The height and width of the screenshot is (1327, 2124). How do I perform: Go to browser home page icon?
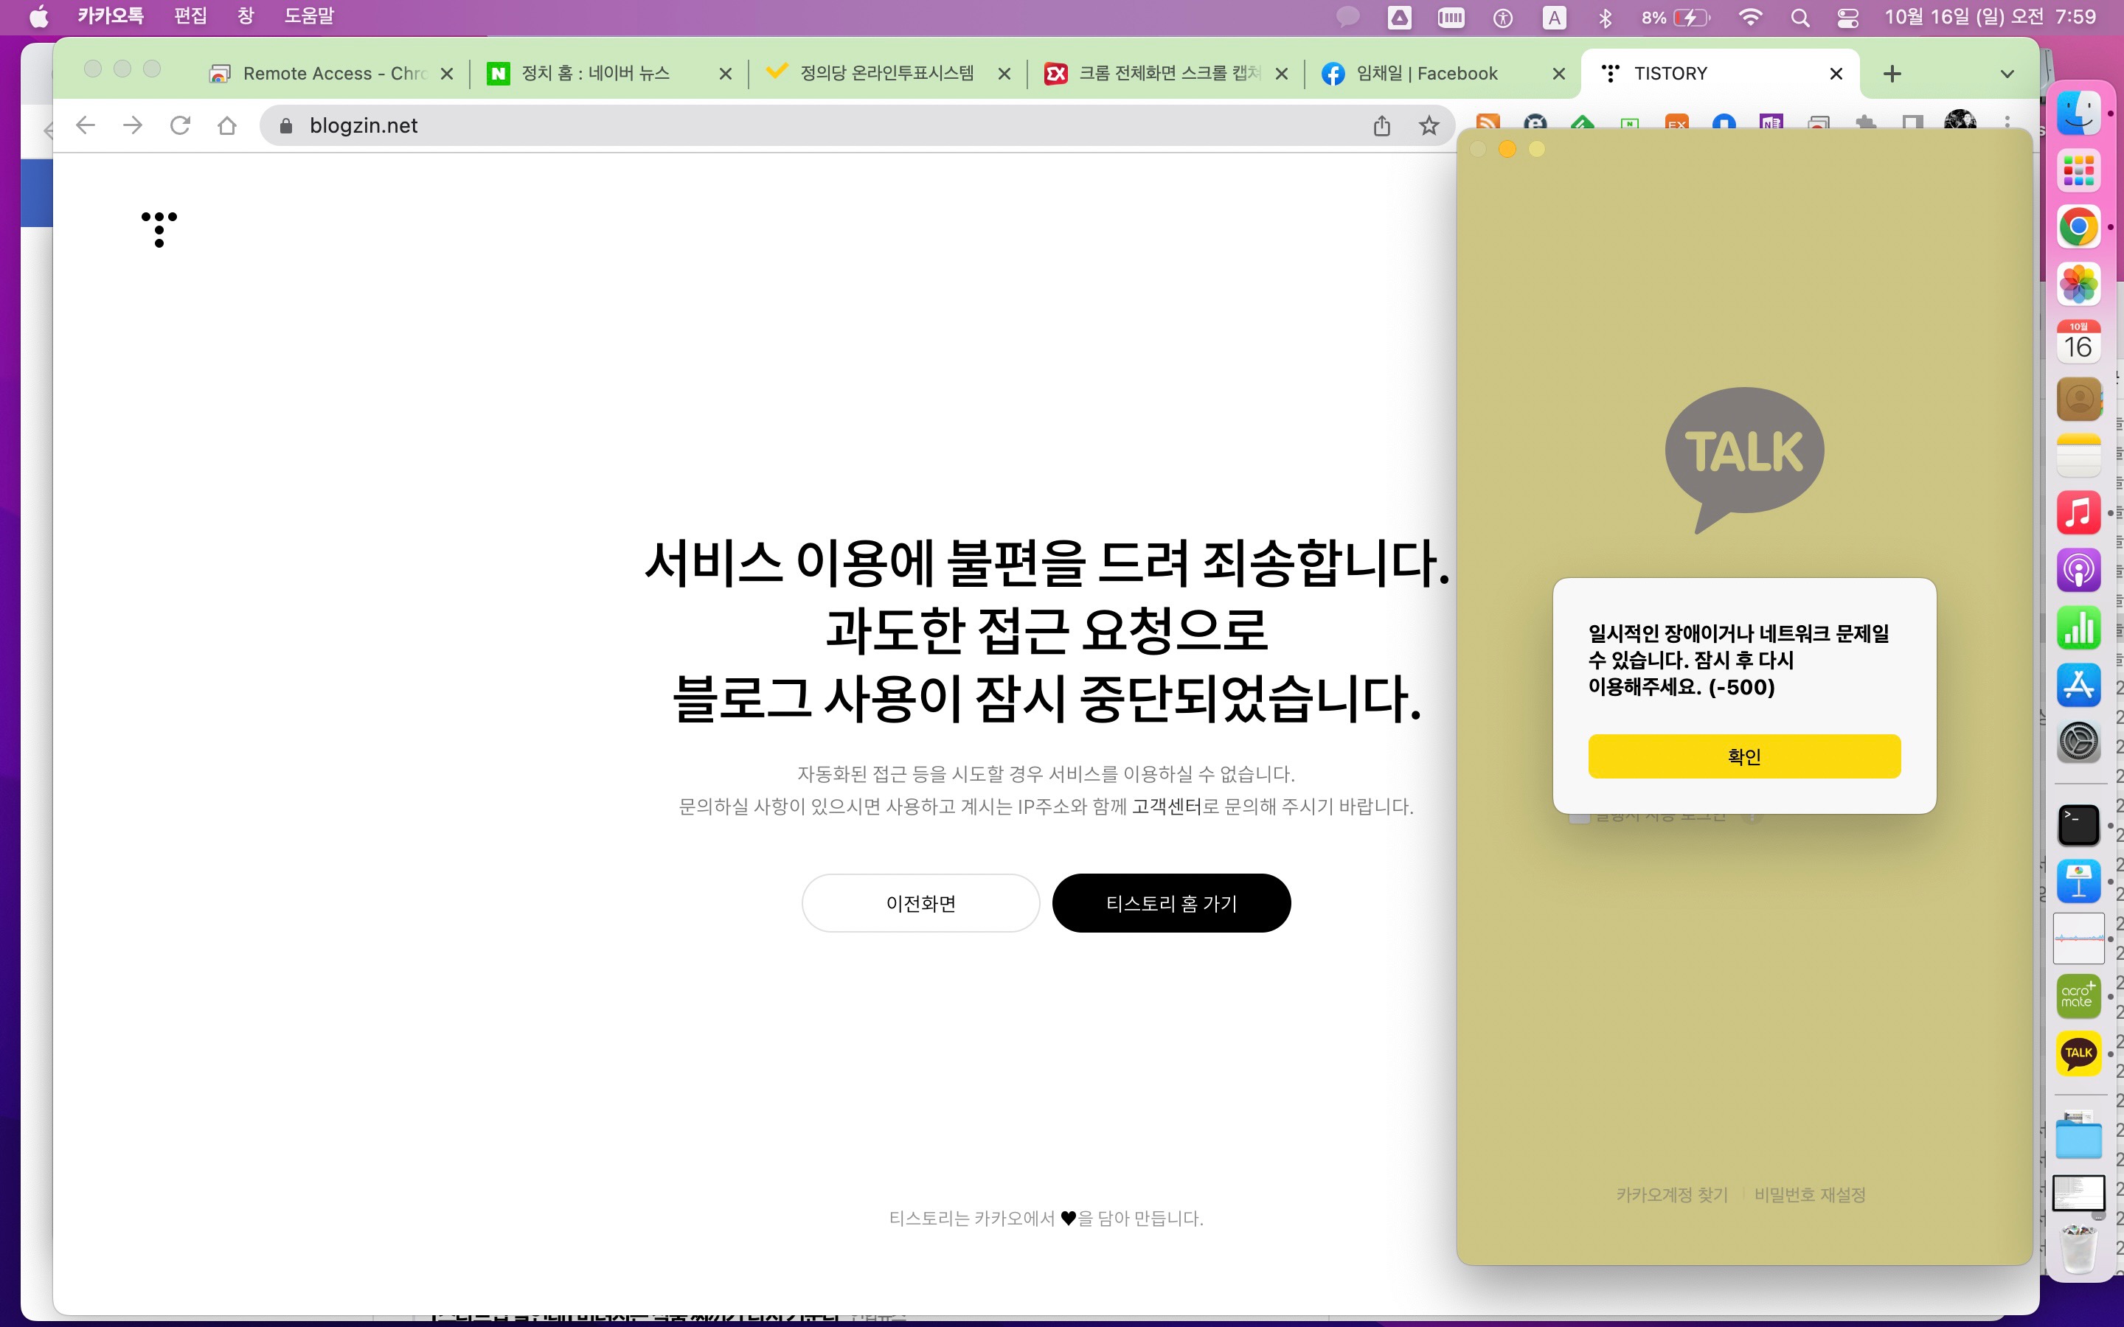click(227, 125)
